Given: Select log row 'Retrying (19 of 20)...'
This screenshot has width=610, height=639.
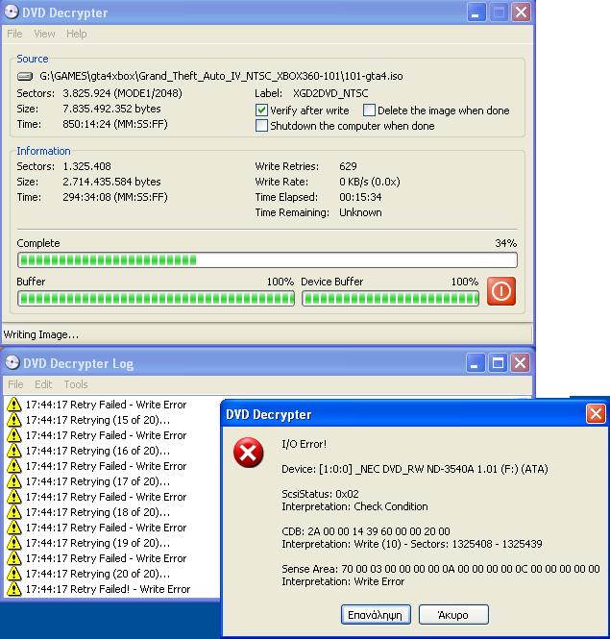Looking at the screenshot, I should (x=97, y=543).
